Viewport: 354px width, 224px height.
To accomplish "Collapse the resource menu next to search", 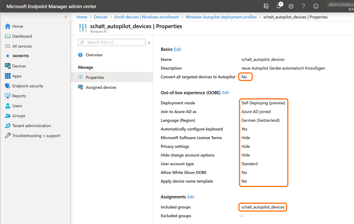I will [x=149, y=43].
